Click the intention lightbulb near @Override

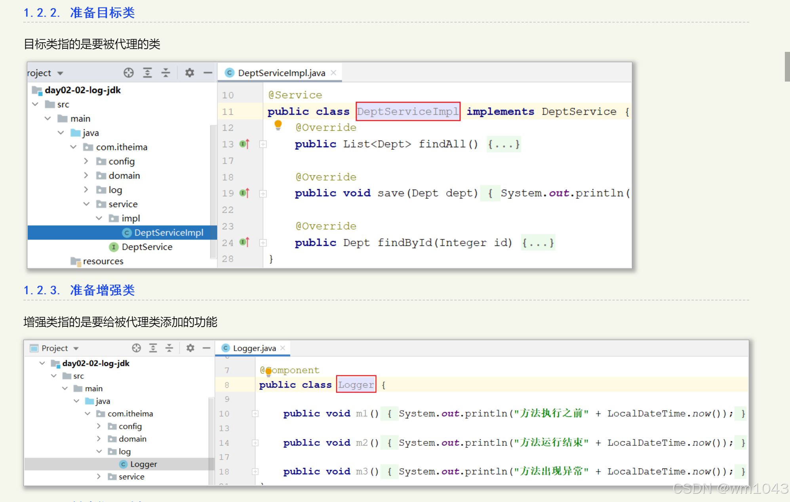278,124
